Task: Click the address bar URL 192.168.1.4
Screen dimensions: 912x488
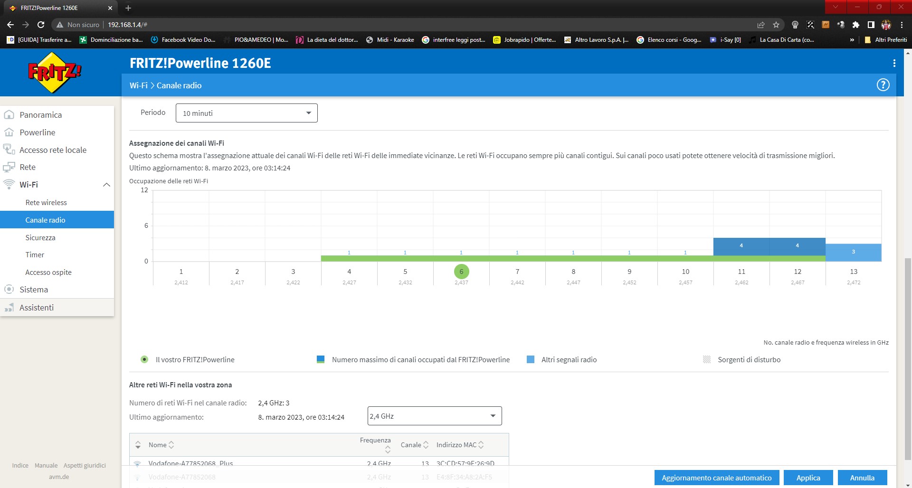Action: [x=127, y=25]
